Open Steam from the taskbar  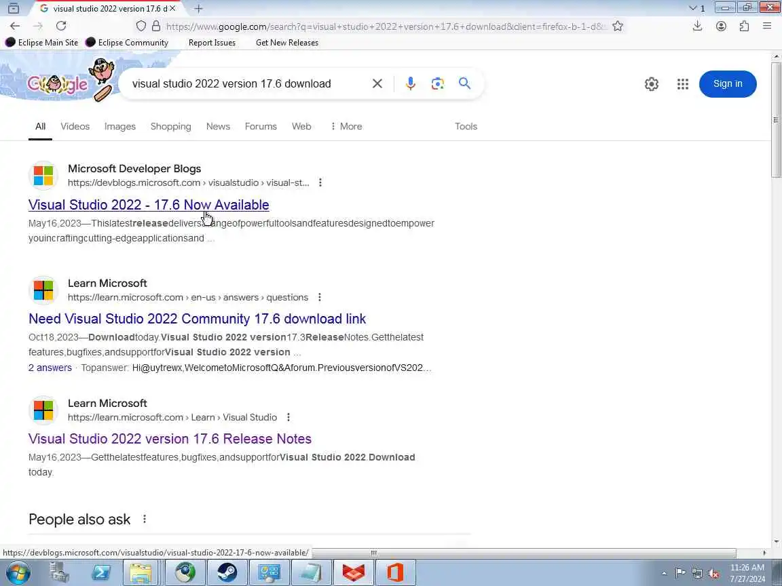pos(227,572)
